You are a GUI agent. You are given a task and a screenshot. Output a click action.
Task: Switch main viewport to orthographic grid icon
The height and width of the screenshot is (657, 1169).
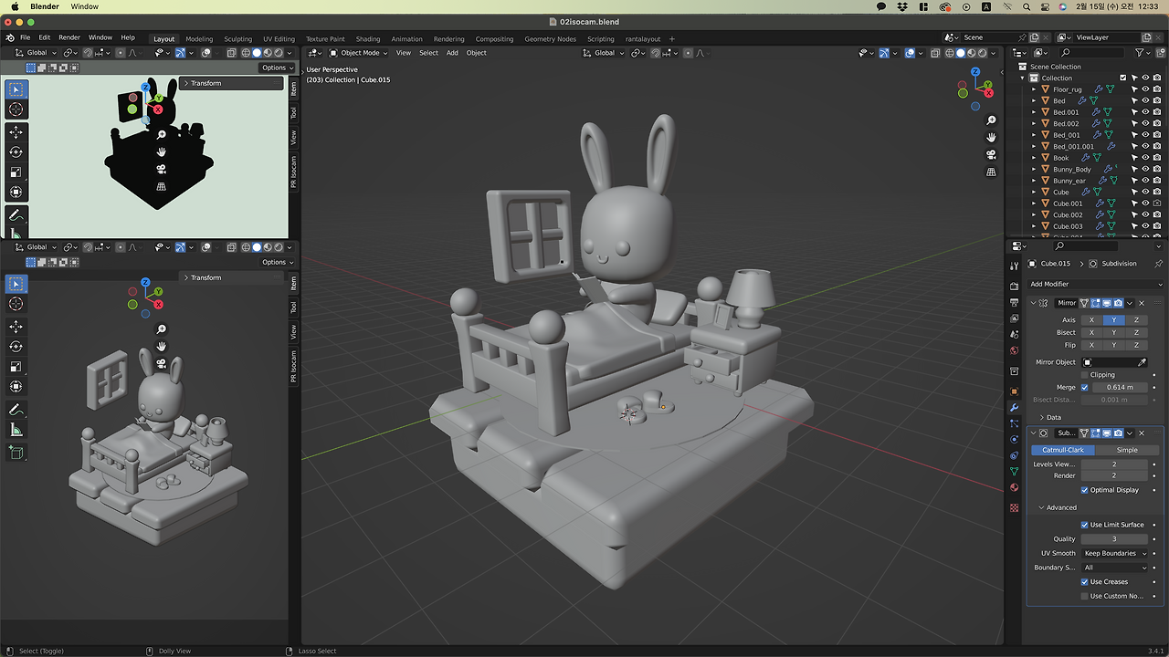[x=991, y=172]
